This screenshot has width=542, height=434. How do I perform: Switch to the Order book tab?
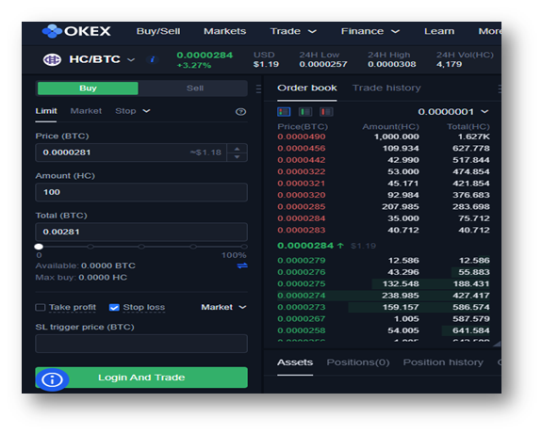pyautogui.click(x=307, y=88)
